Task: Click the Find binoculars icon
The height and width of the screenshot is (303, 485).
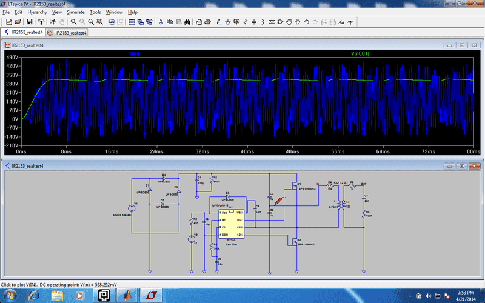Action: 187,22
